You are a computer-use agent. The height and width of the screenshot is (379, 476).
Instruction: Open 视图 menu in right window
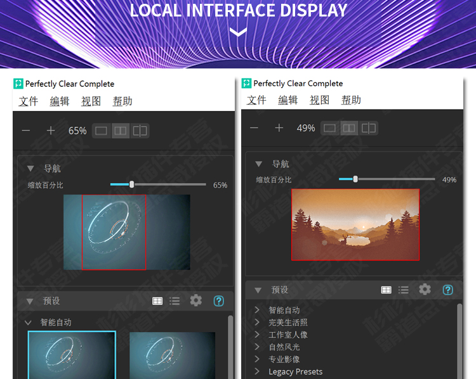[319, 100]
